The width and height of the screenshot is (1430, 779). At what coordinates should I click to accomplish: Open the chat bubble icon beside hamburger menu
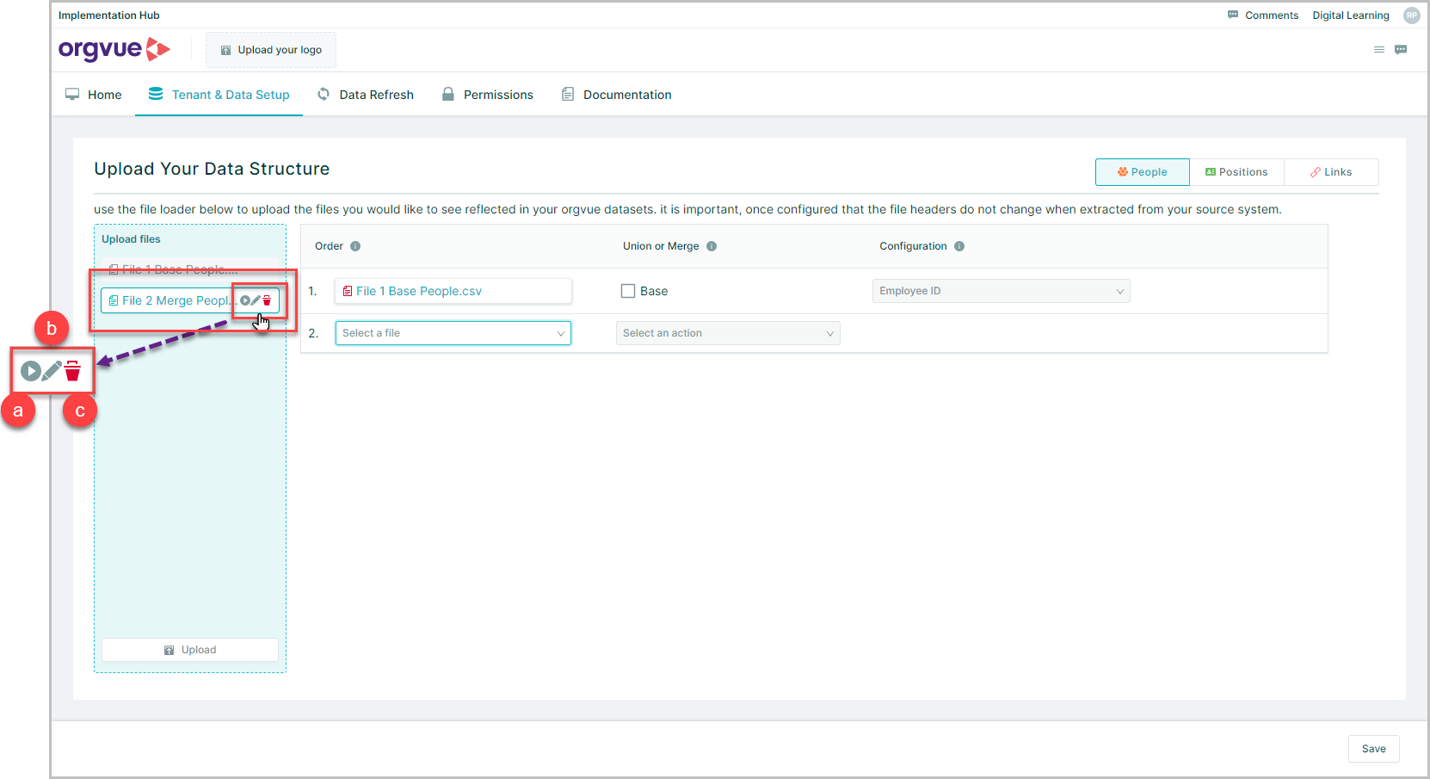[x=1401, y=50]
